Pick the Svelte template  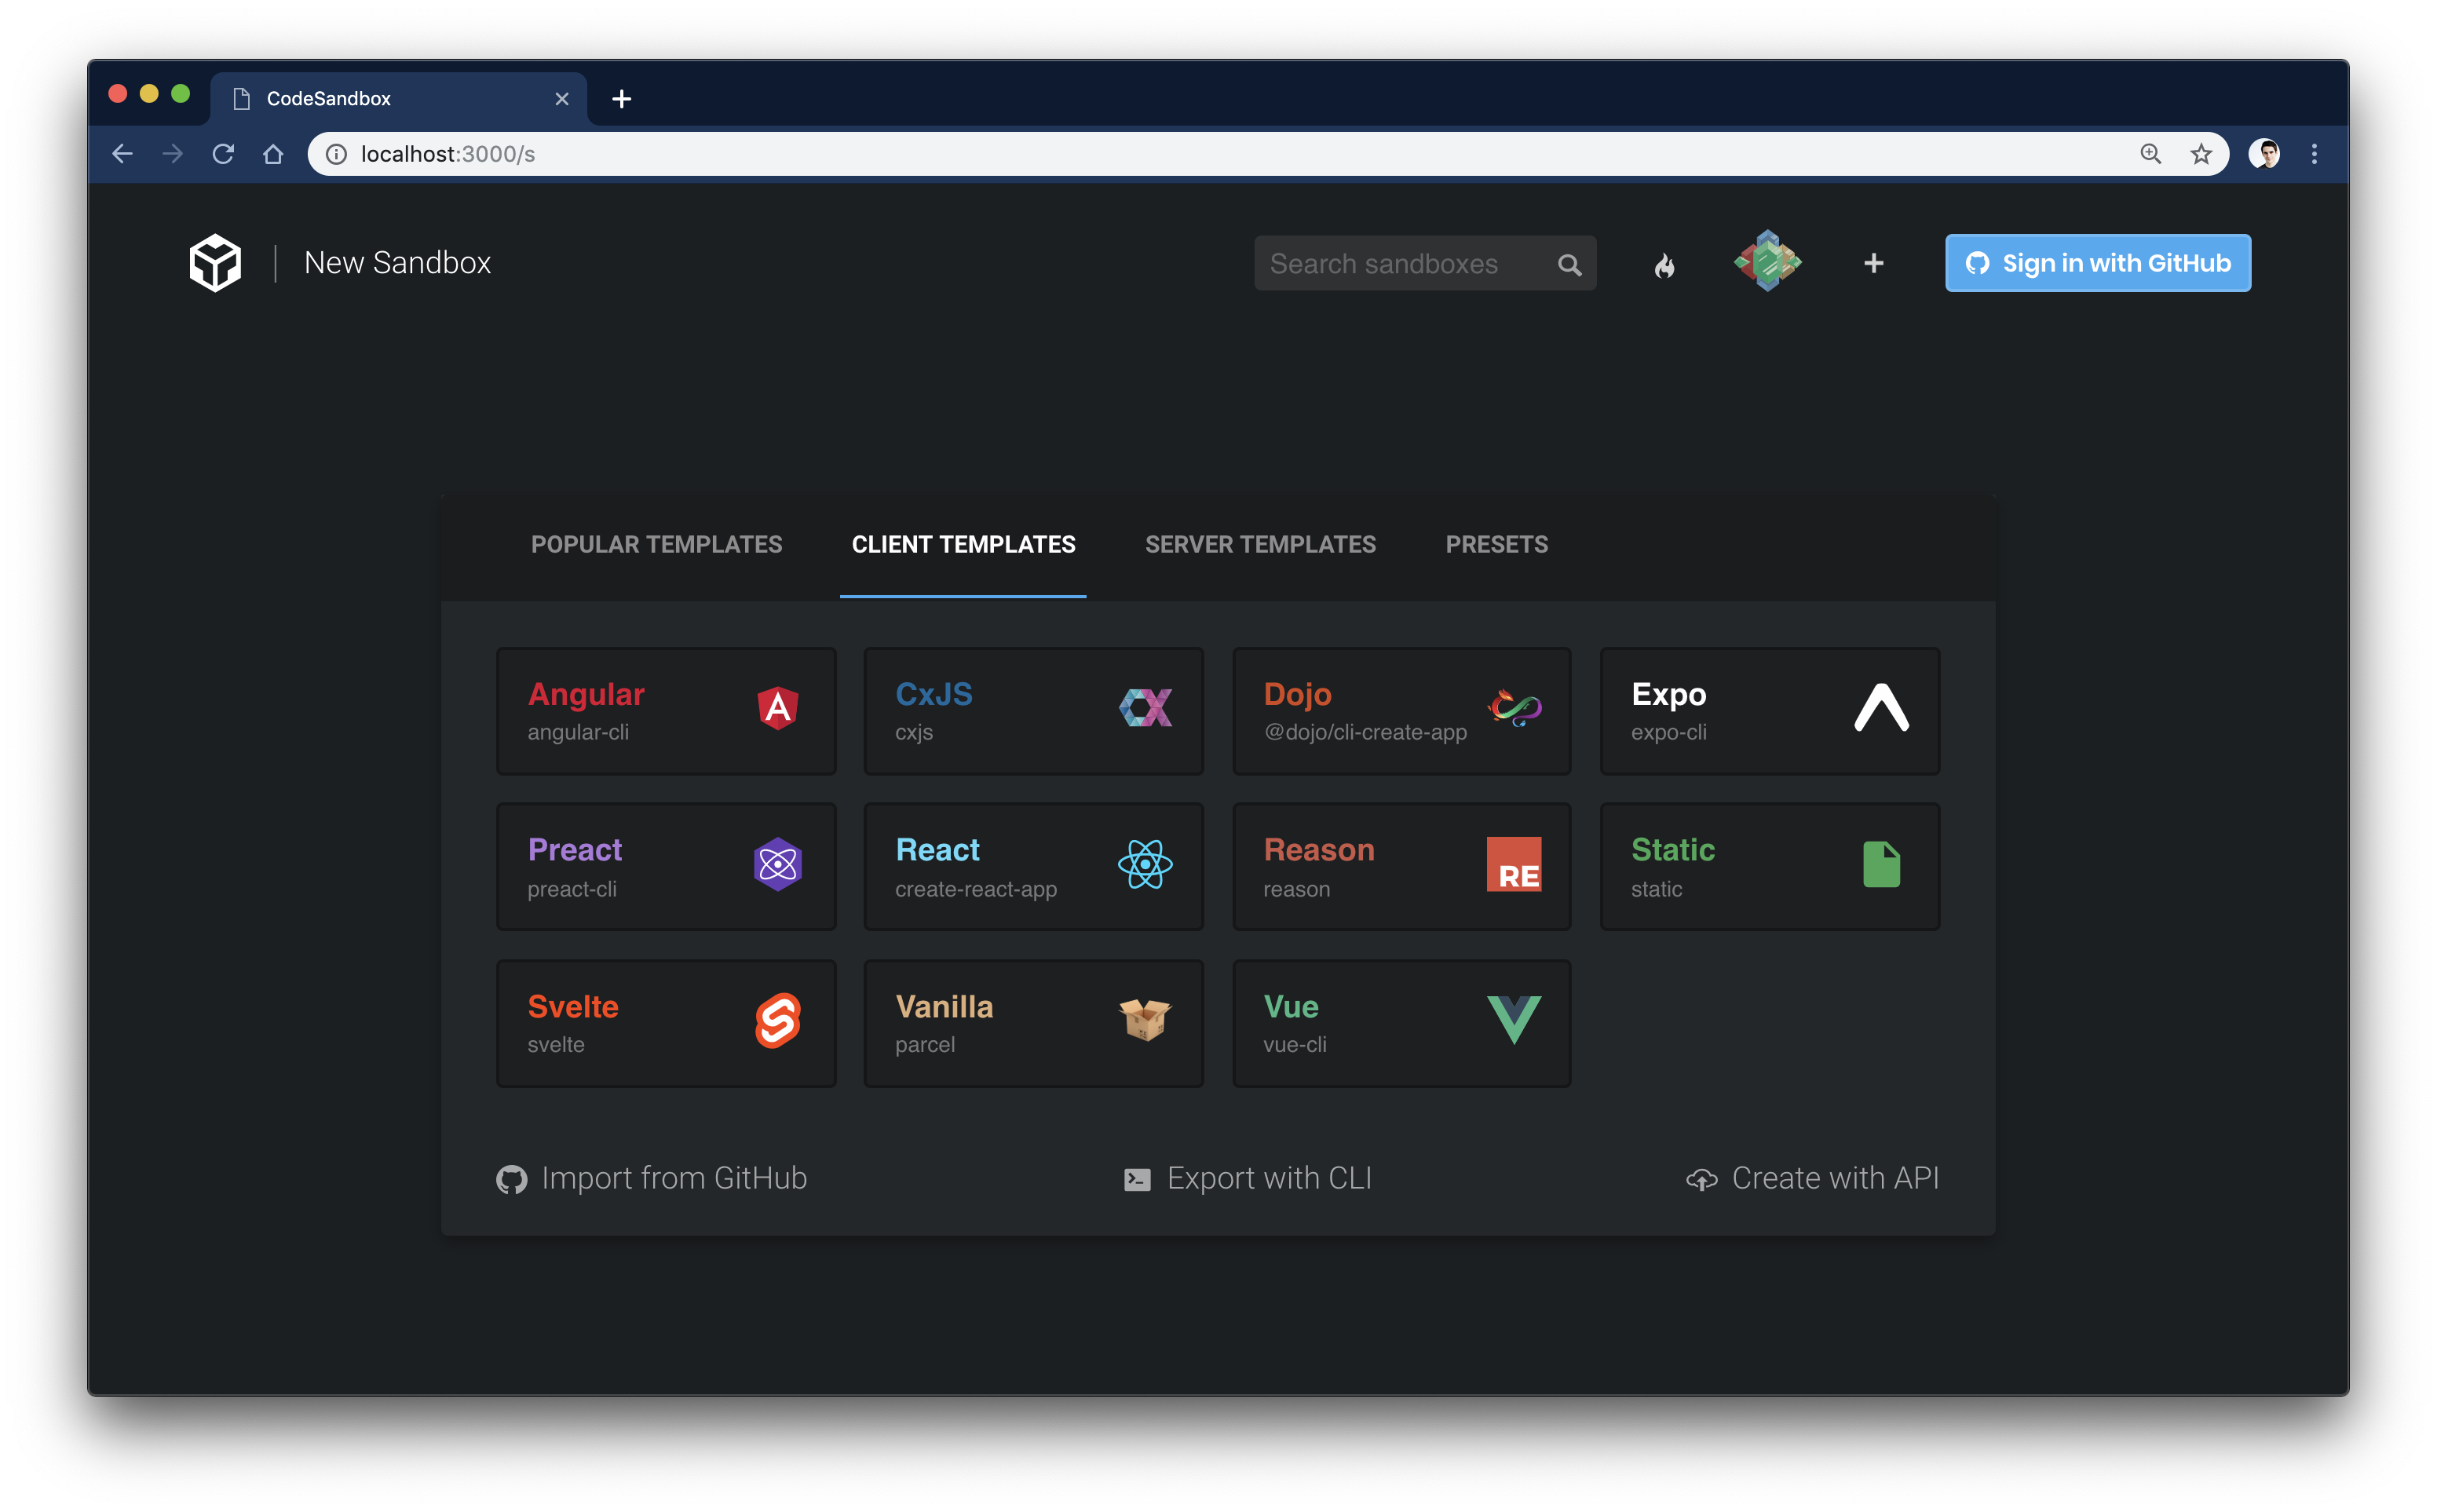(666, 1023)
